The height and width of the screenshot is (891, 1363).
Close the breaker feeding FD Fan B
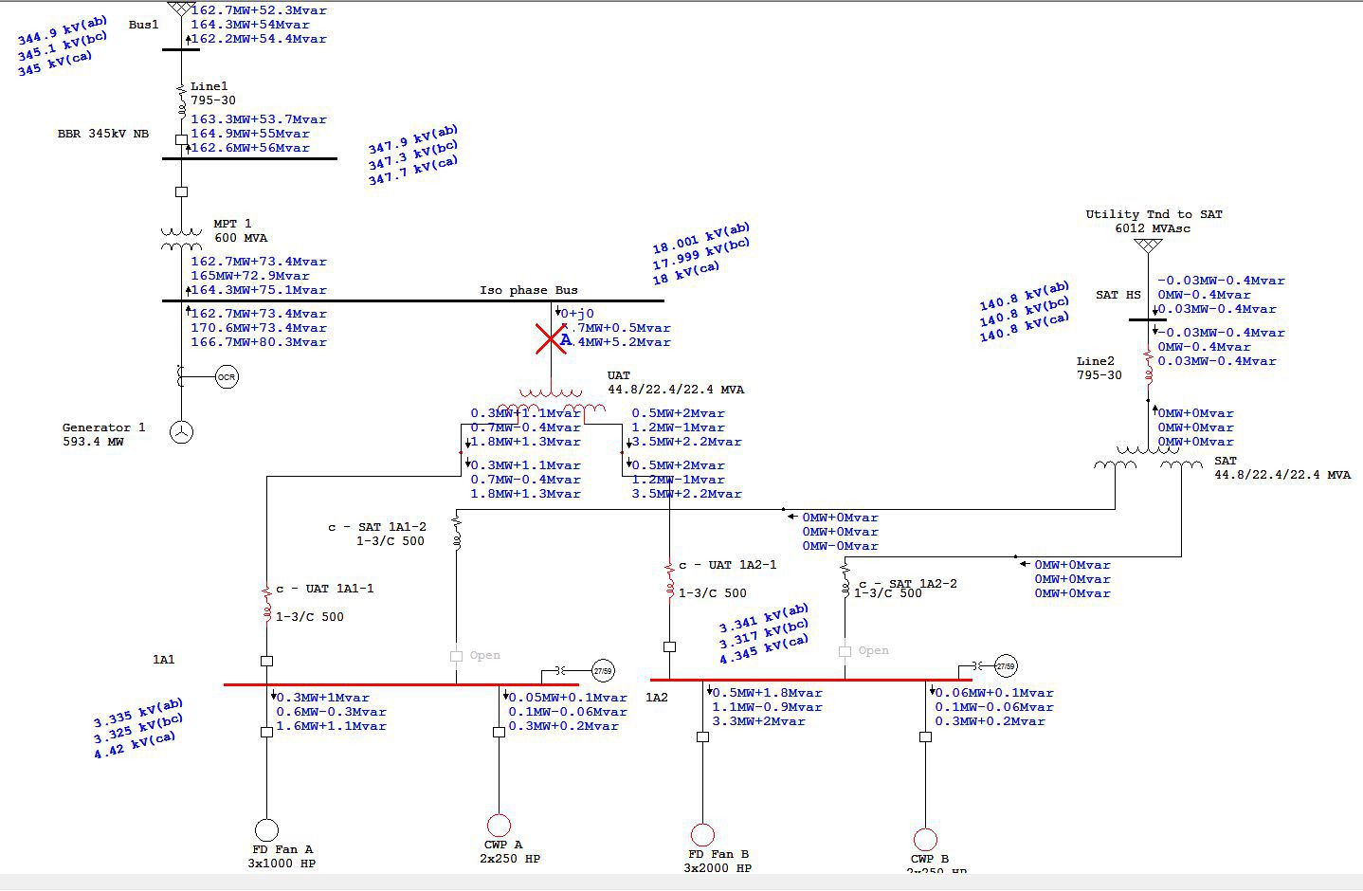(x=702, y=736)
